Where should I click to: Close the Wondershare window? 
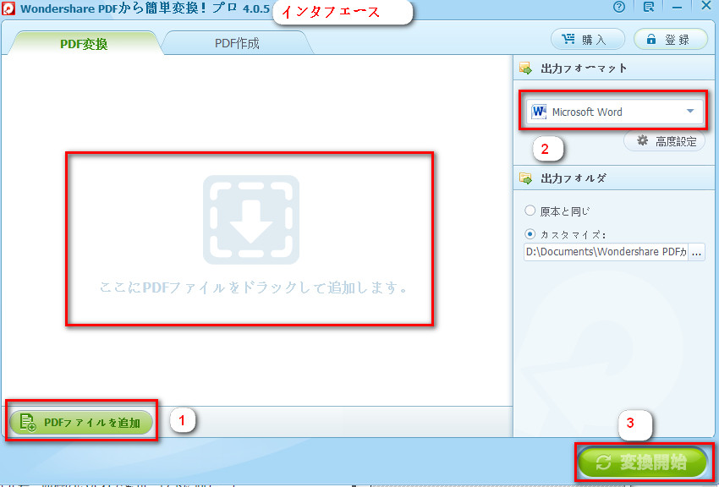[x=706, y=6]
